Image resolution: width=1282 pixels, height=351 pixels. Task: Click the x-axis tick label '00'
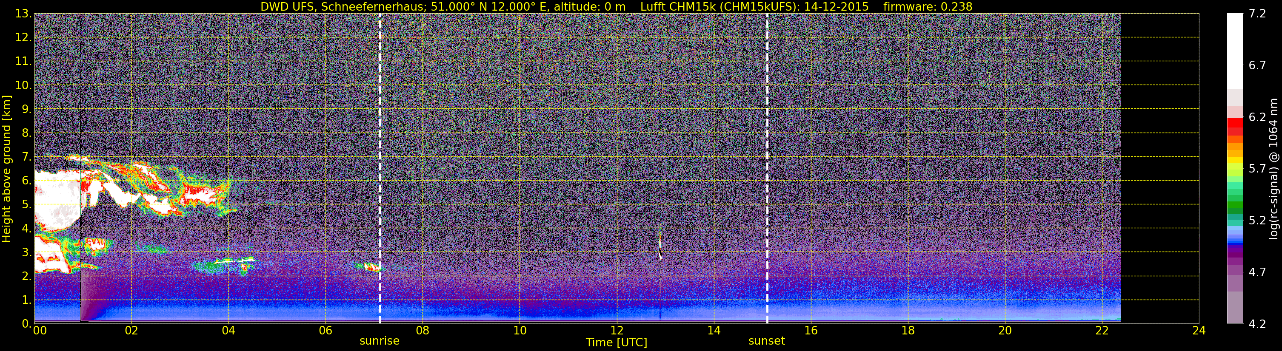[40, 331]
